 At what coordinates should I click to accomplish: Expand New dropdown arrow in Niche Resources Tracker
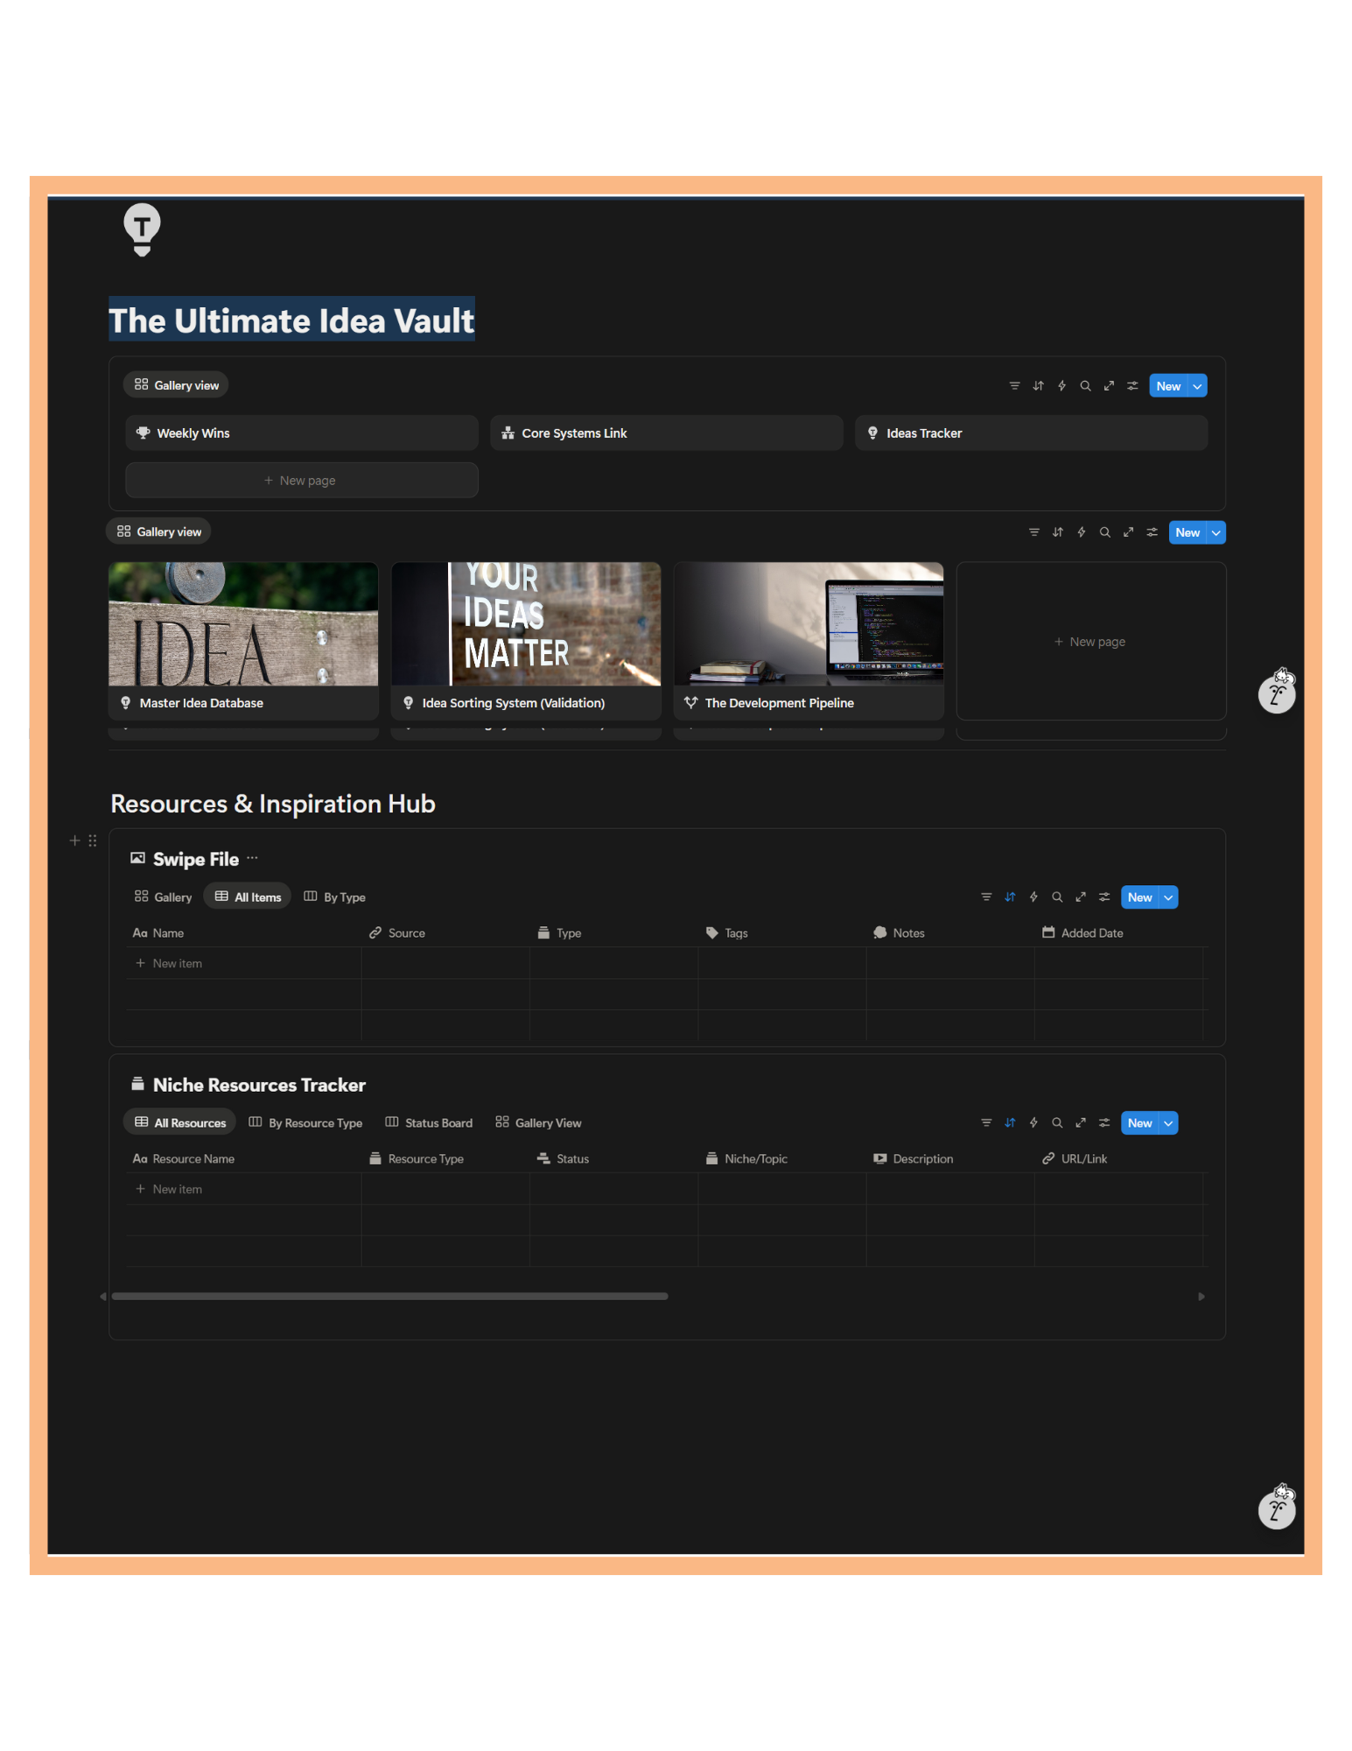pos(1168,1123)
